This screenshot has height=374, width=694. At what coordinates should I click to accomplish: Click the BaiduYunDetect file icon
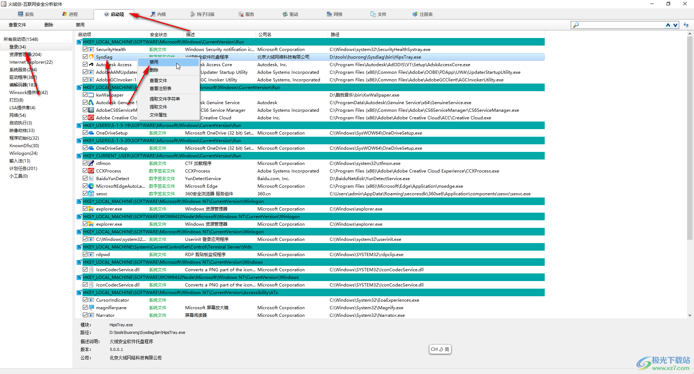(91, 178)
